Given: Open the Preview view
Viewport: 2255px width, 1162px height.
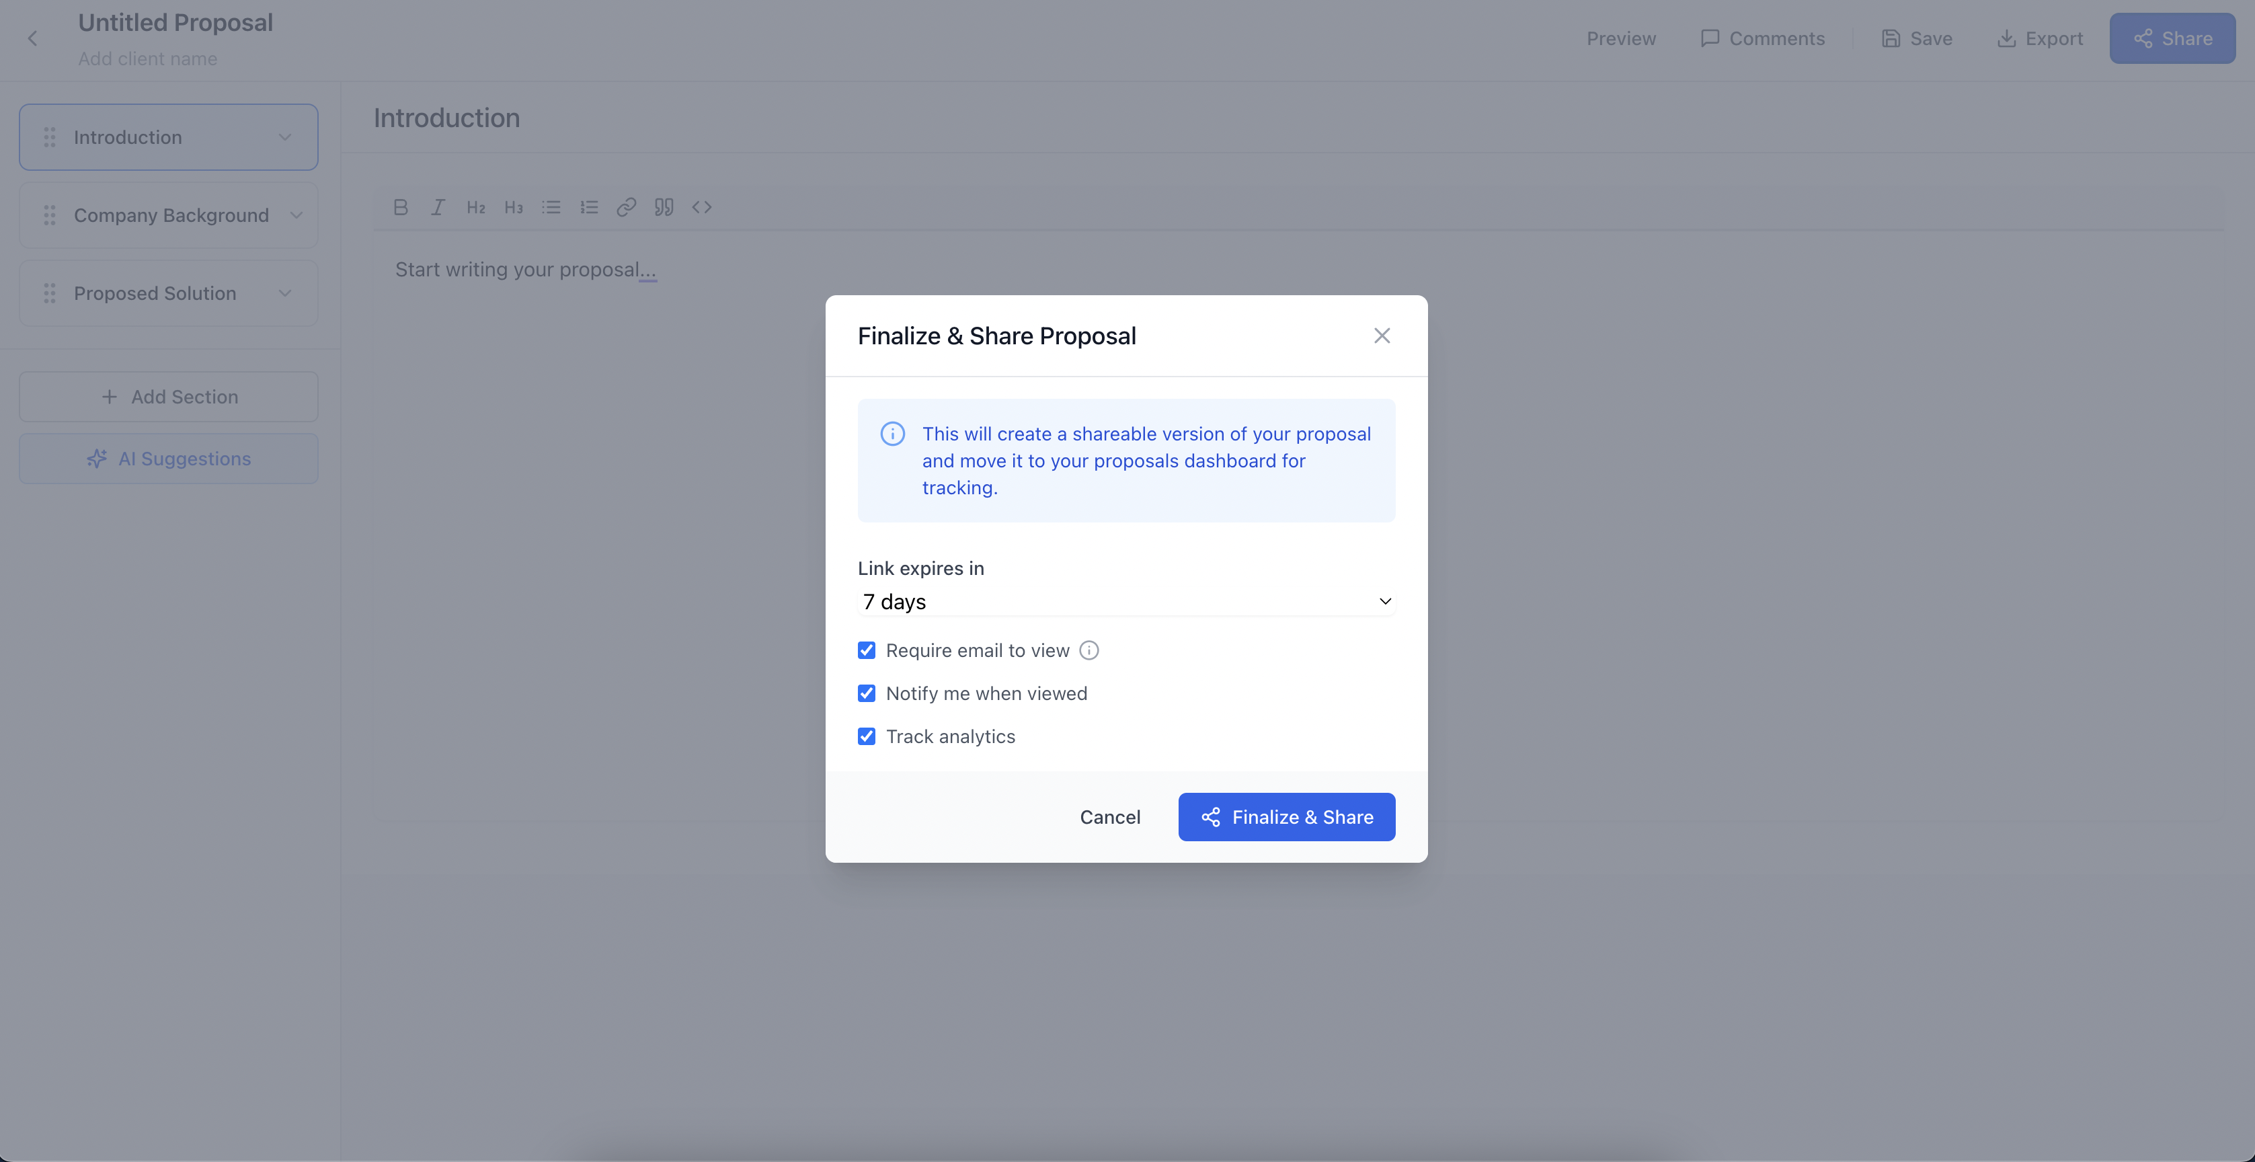Looking at the screenshot, I should pyautogui.click(x=1620, y=38).
